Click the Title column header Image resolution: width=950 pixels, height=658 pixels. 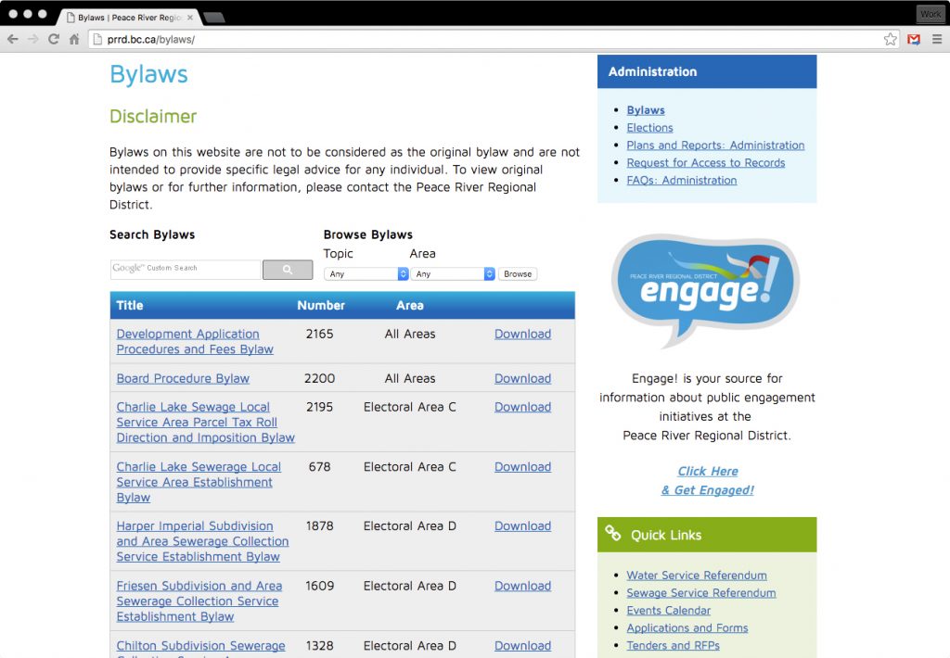coord(130,305)
